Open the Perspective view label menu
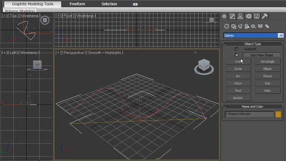 click(x=73, y=53)
